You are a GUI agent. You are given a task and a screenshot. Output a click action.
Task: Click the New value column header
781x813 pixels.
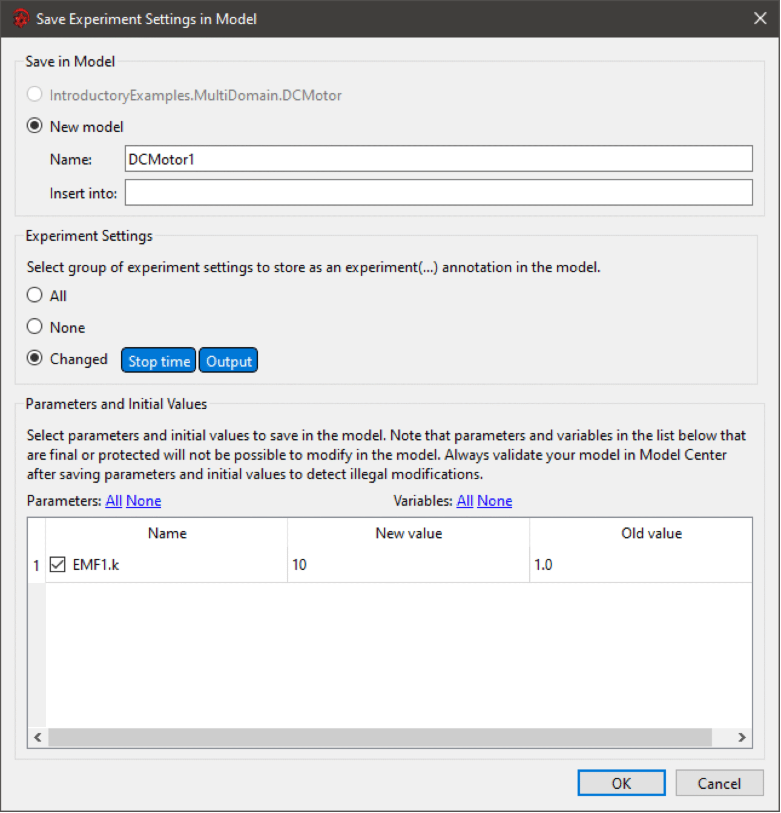pyautogui.click(x=409, y=534)
